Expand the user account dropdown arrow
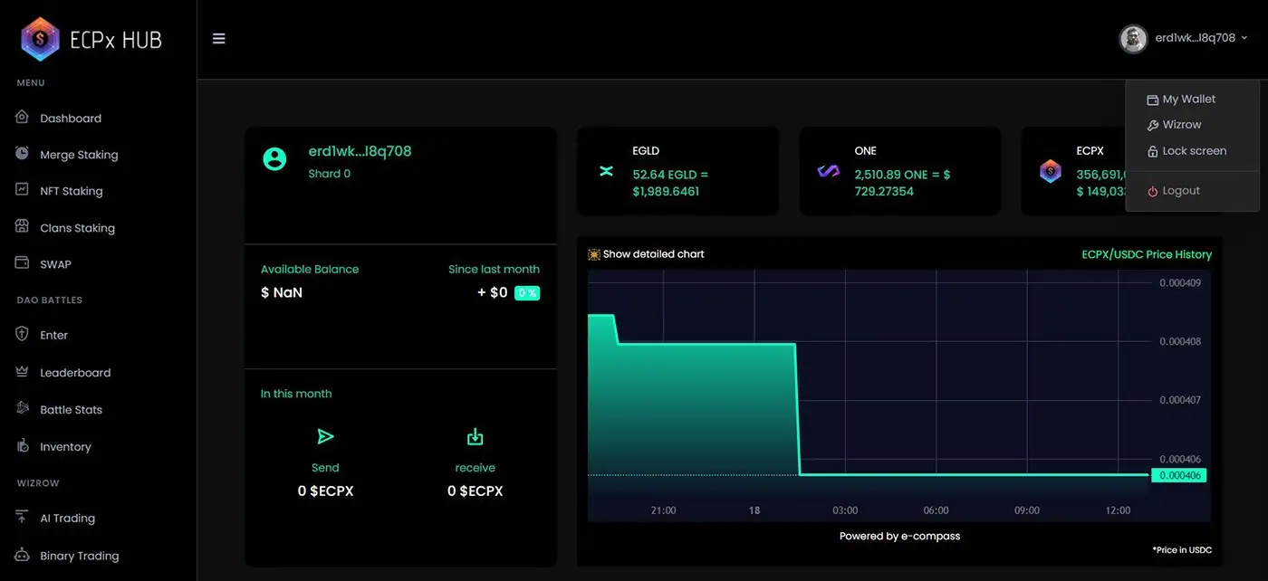Image resolution: width=1268 pixels, height=581 pixels. pyautogui.click(x=1244, y=38)
